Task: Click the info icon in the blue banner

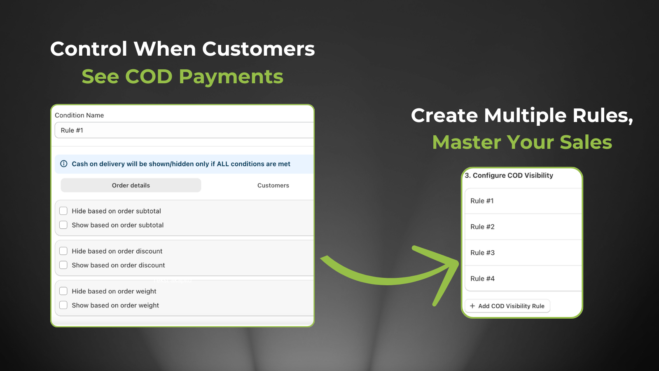Action: (64, 164)
